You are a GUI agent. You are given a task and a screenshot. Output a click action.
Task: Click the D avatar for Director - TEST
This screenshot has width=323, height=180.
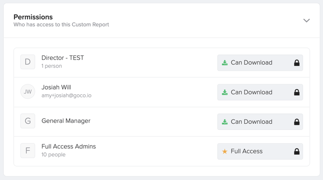point(28,62)
